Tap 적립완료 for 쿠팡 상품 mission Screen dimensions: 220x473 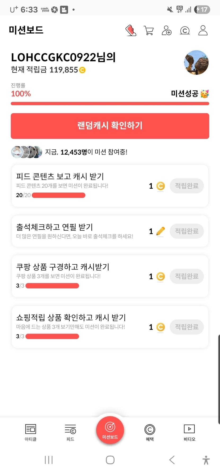187,276
